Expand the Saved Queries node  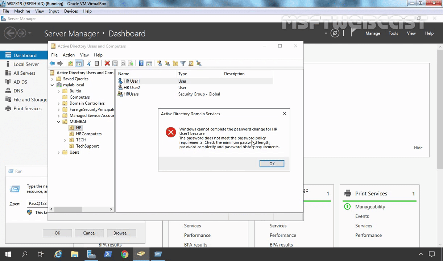click(52, 79)
